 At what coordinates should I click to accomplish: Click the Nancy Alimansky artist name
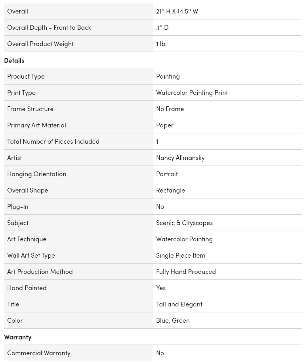(x=180, y=158)
